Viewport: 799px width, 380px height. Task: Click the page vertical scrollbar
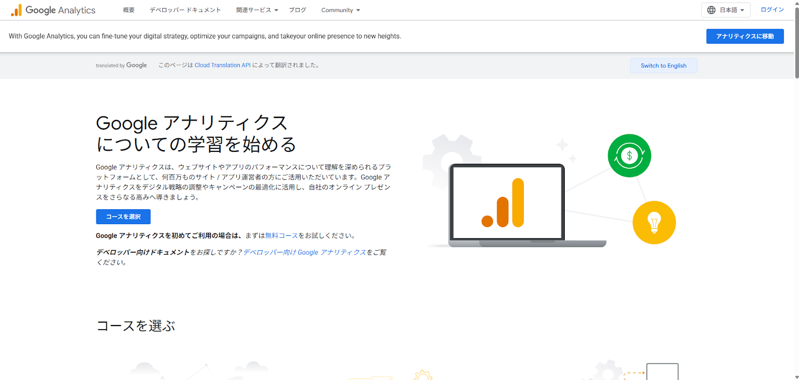coord(797,42)
